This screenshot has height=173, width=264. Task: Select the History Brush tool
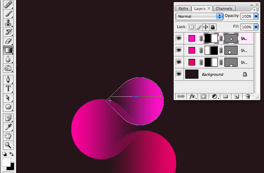8,32
